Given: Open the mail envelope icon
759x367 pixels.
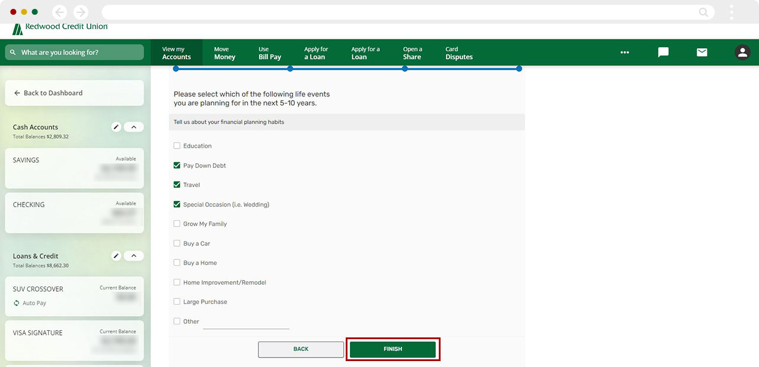Looking at the screenshot, I should (x=702, y=52).
